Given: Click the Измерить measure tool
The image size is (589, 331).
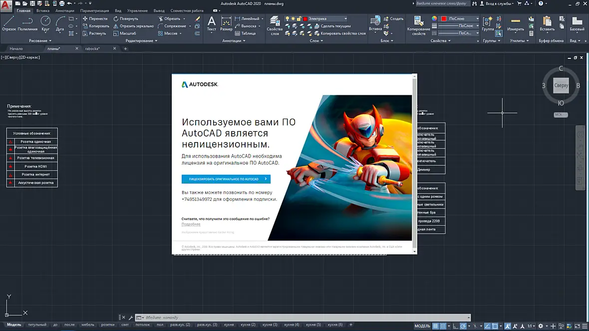Looking at the screenshot, I should click(x=515, y=23).
